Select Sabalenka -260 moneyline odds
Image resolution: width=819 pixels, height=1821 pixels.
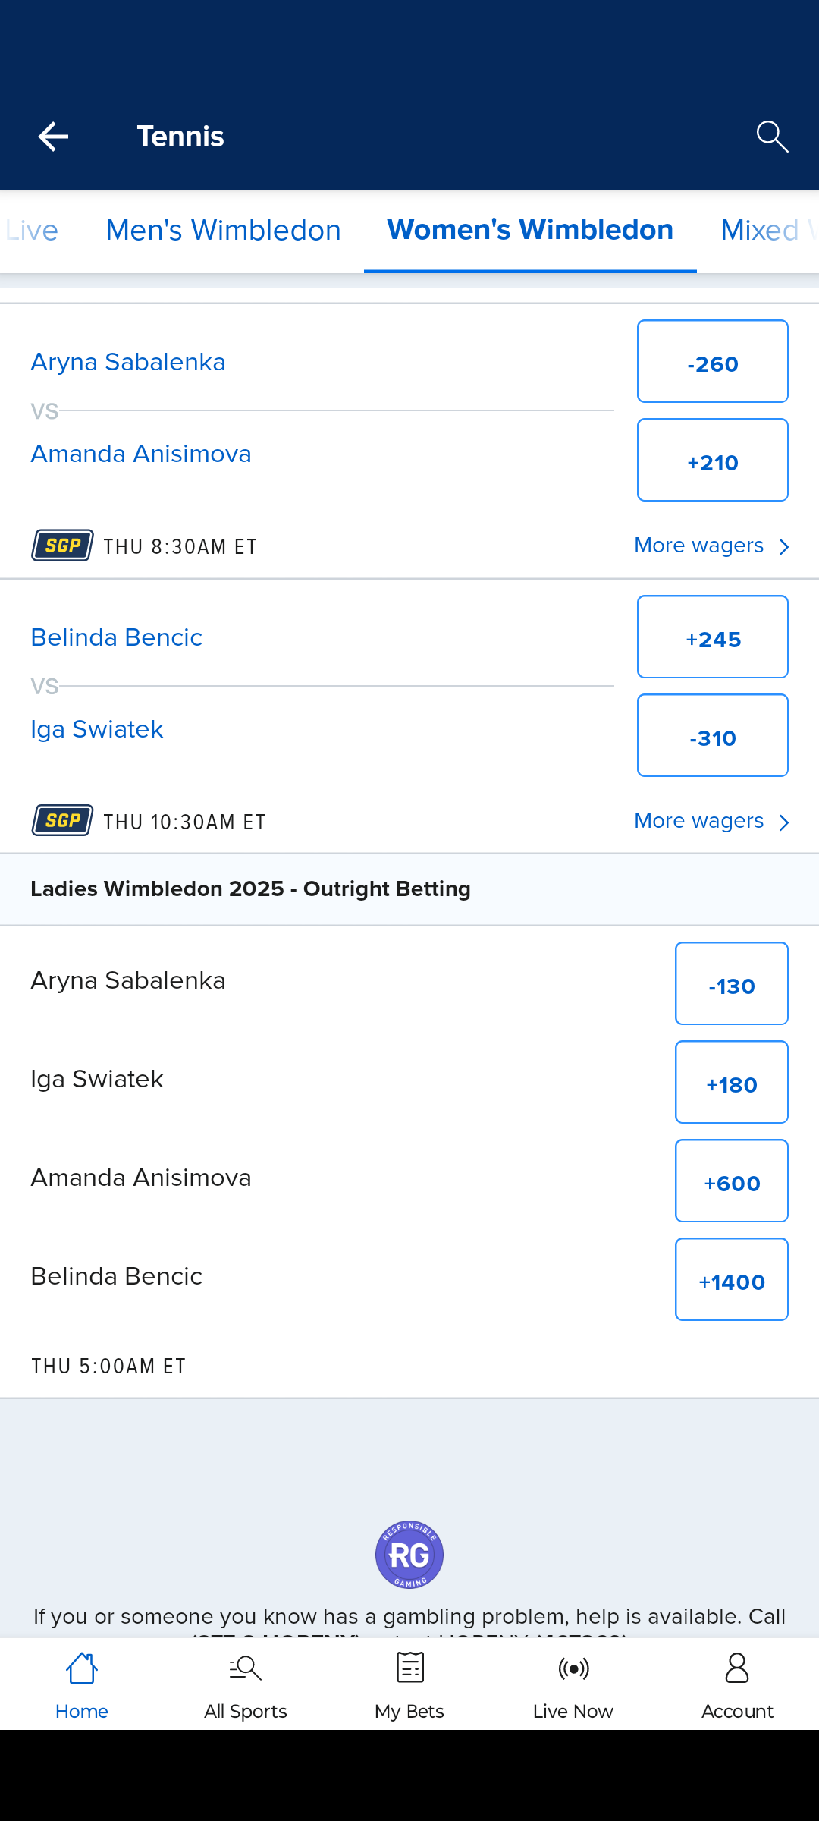pyautogui.click(x=713, y=362)
